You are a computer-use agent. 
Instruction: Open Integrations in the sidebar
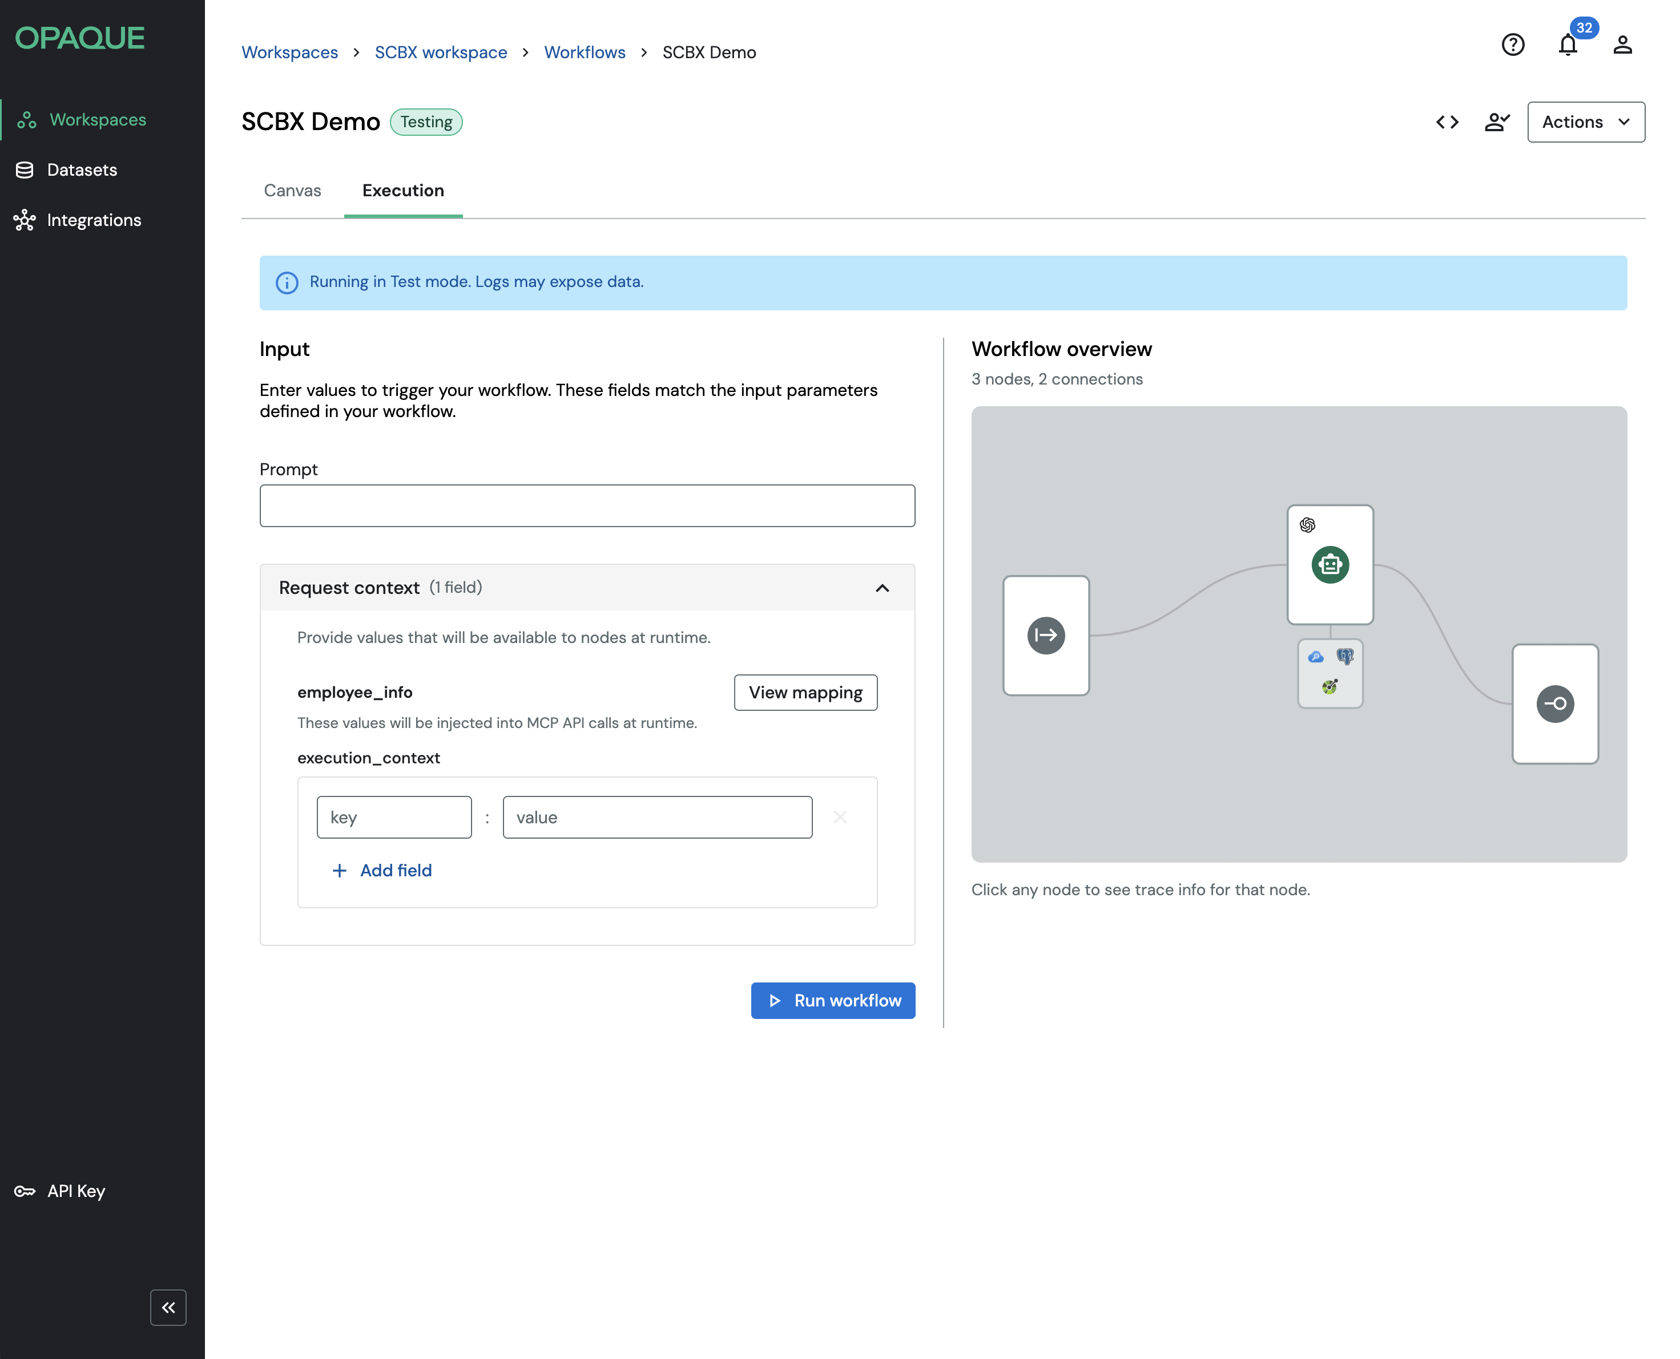(93, 220)
